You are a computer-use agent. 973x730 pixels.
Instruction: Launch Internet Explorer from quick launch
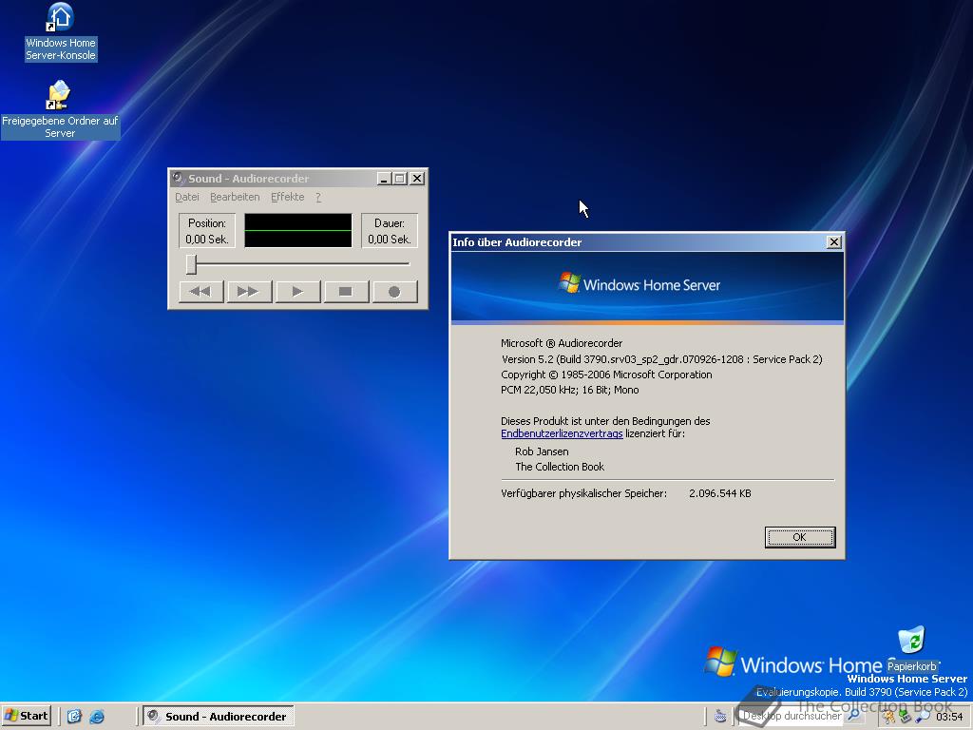97,717
